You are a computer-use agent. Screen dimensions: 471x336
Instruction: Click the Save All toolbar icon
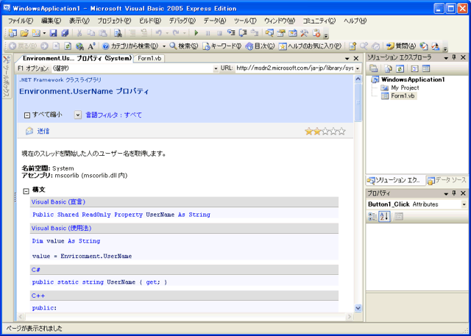[65, 33]
